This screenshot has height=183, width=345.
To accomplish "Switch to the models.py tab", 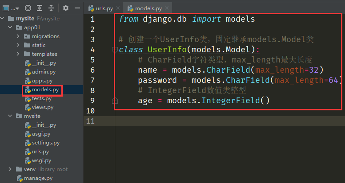I will point(144,8).
